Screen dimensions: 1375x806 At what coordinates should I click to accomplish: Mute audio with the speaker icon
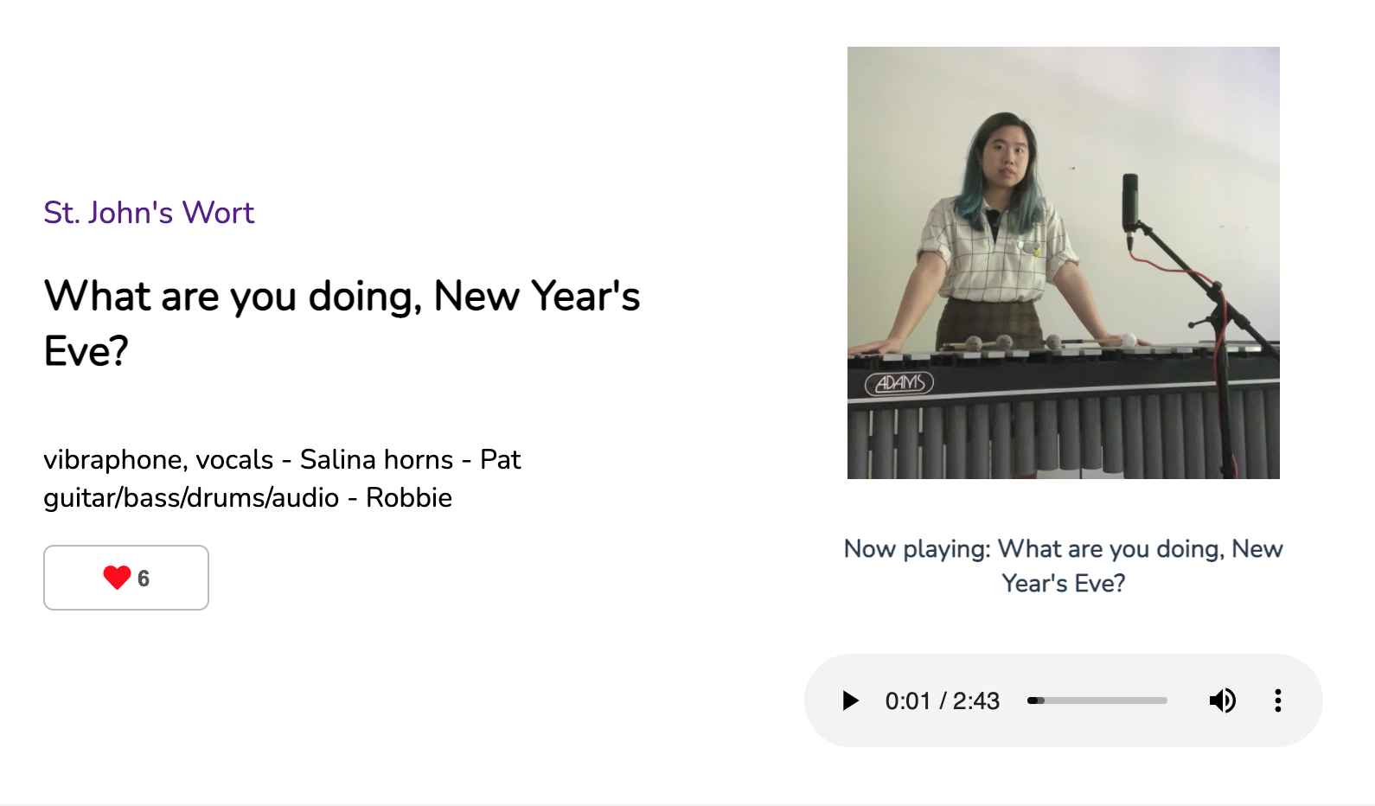[1222, 700]
